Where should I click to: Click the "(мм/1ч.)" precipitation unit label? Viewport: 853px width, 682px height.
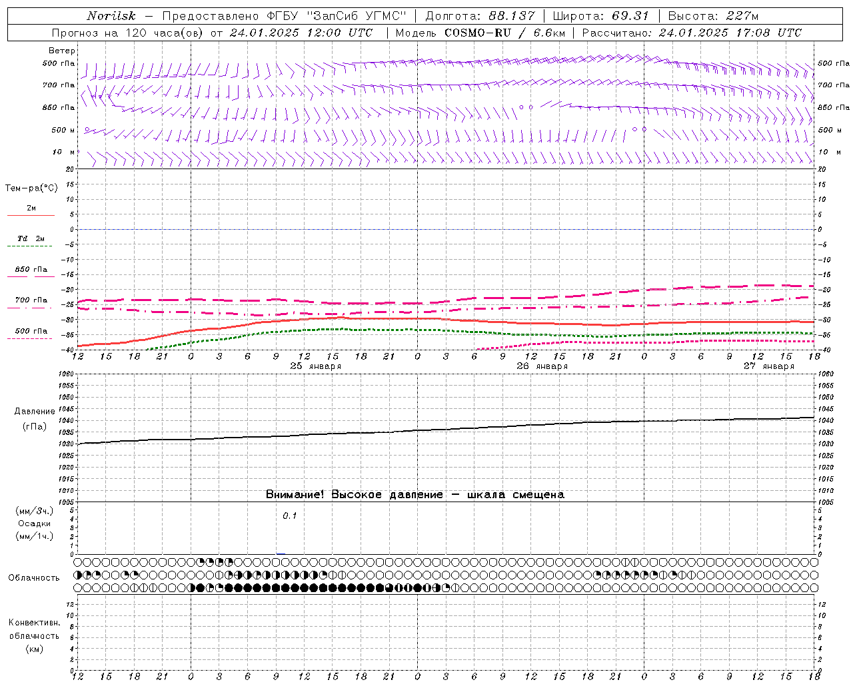(35, 536)
